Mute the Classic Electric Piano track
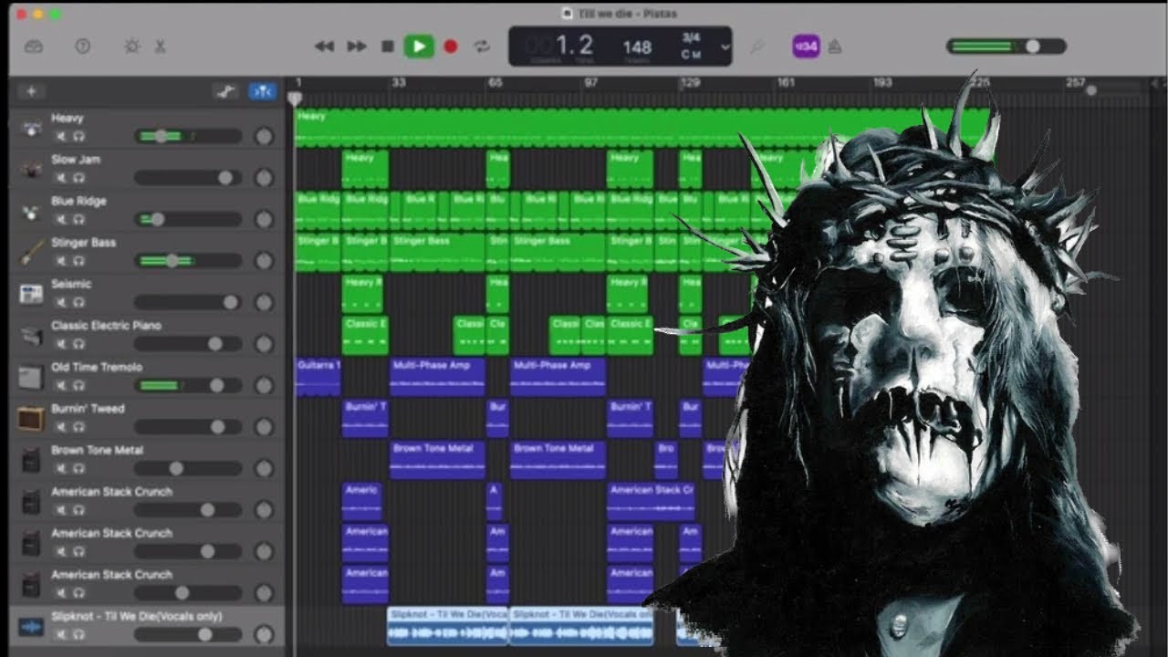The width and height of the screenshot is (1168, 657). (x=62, y=344)
